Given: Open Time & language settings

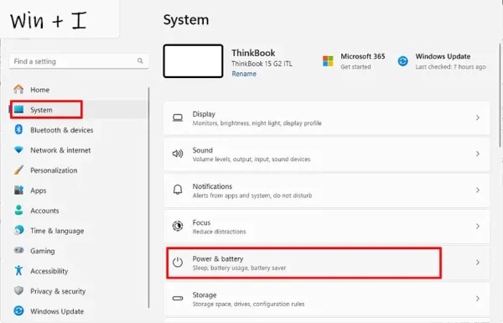Looking at the screenshot, I should [x=57, y=231].
